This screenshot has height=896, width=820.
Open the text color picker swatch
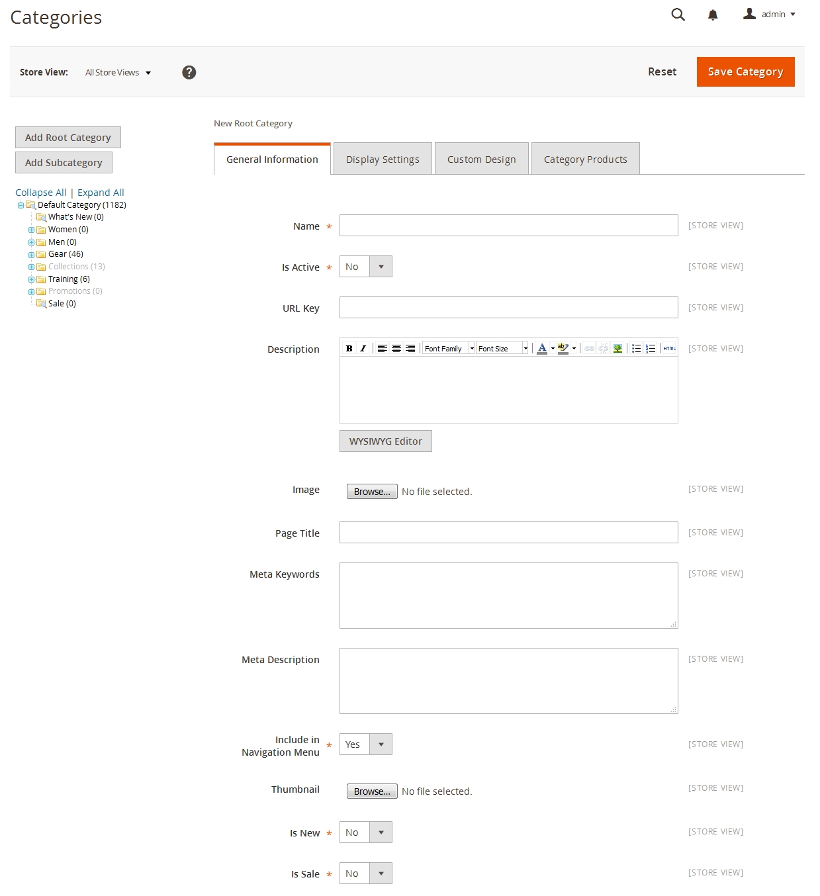click(x=542, y=348)
